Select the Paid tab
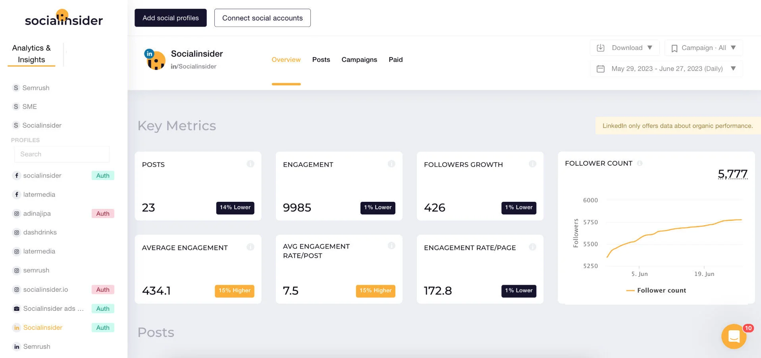This screenshot has width=761, height=358. coord(395,59)
